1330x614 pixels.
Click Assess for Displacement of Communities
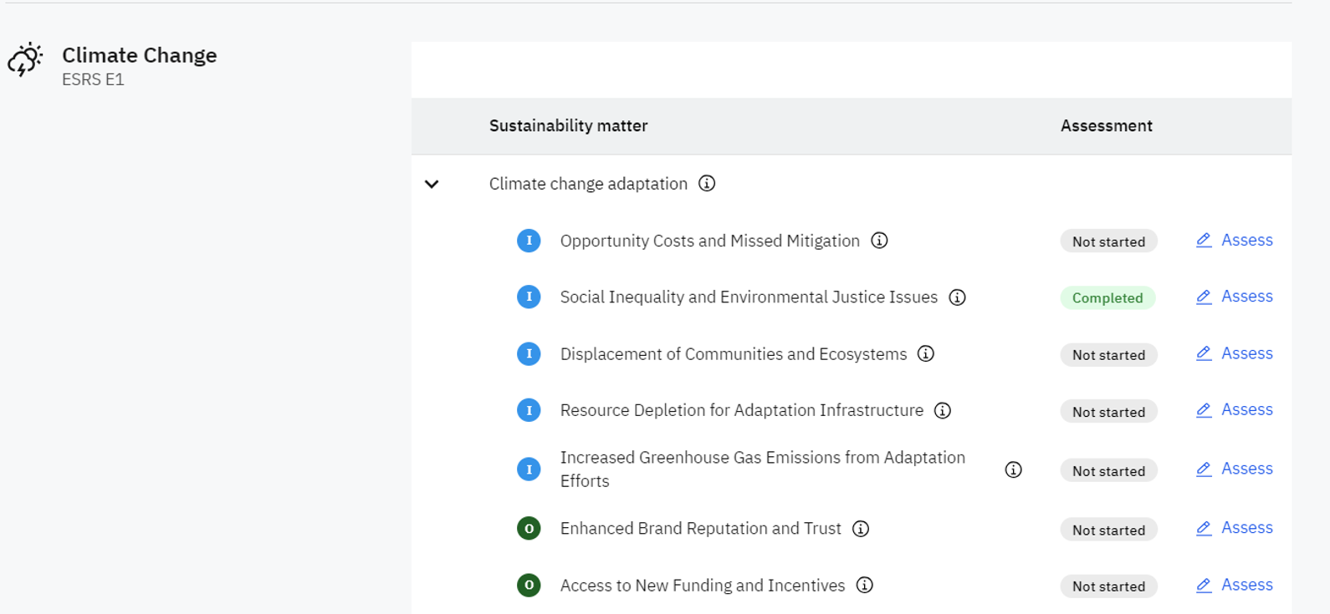[x=1235, y=354]
